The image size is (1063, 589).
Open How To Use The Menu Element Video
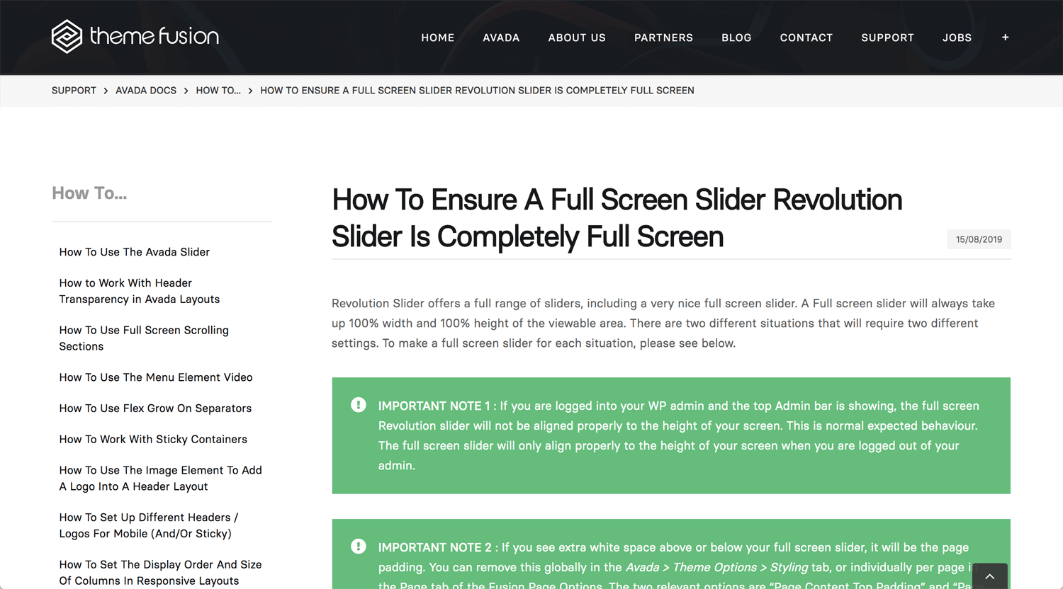click(156, 377)
